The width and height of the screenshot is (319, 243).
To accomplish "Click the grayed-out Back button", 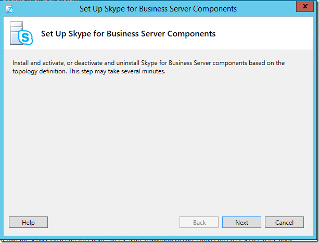I will [x=199, y=222].
